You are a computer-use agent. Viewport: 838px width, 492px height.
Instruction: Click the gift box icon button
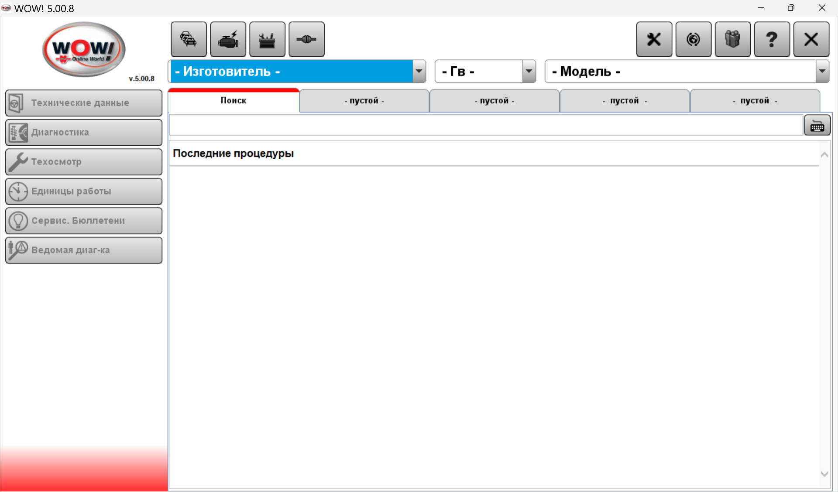[x=732, y=39]
